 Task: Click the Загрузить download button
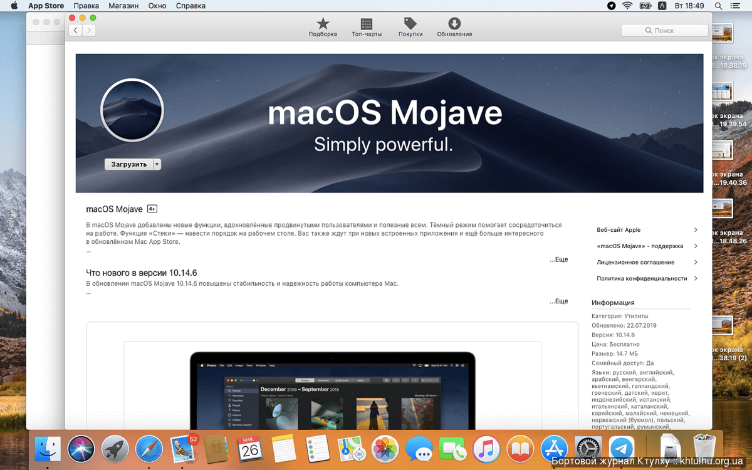(128, 164)
